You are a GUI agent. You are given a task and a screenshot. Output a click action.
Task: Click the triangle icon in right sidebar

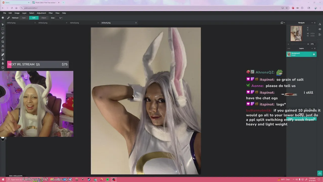point(320,24)
